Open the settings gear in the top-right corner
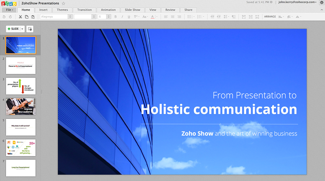Screen dimensions: 325x181 [321, 2]
